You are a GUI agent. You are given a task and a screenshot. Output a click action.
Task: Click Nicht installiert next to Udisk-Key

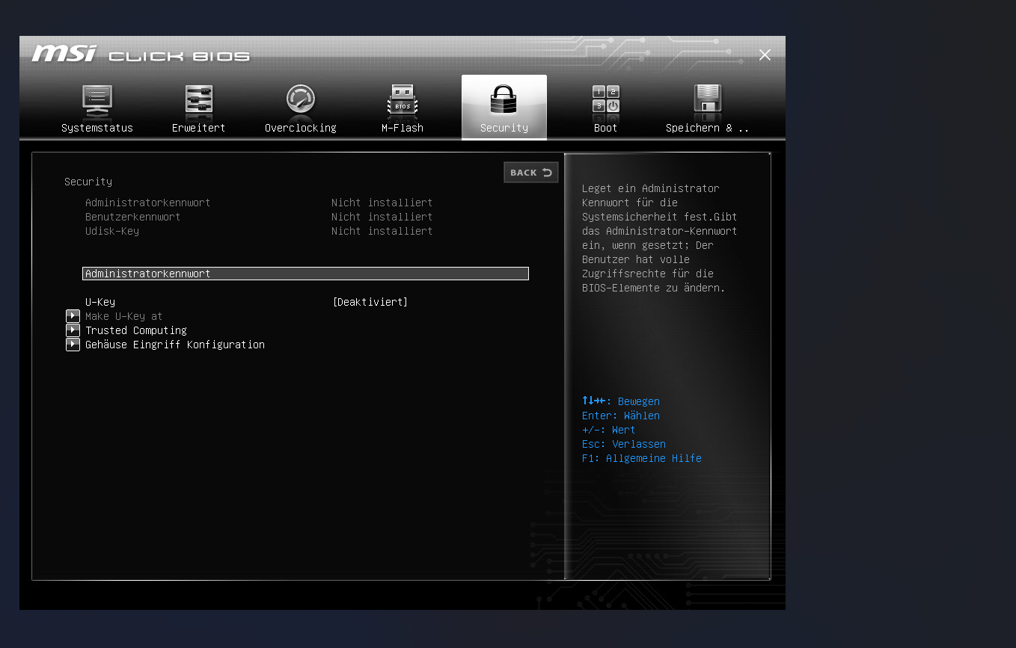382,231
